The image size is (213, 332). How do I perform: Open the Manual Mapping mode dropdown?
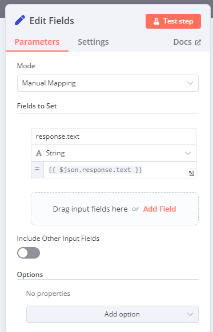[108, 83]
